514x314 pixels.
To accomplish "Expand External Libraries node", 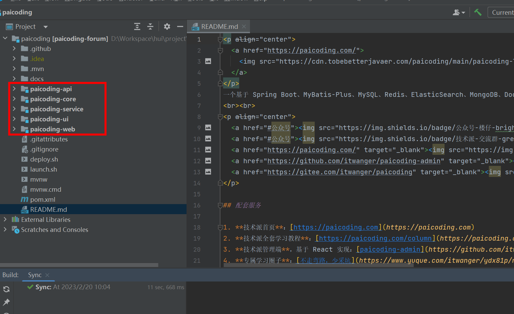I will point(5,219).
